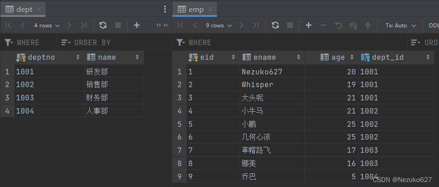The width and height of the screenshot is (439, 187).
Task: Reload the emp table data
Action: tap(275, 26)
